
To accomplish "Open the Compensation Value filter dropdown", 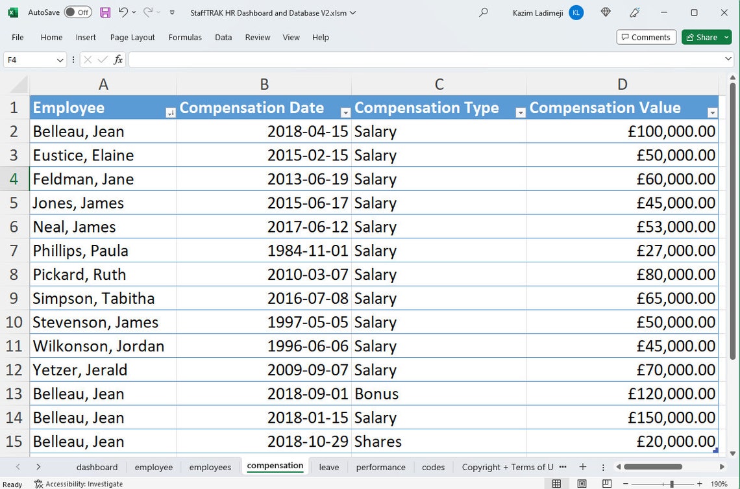I will coord(712,112).
